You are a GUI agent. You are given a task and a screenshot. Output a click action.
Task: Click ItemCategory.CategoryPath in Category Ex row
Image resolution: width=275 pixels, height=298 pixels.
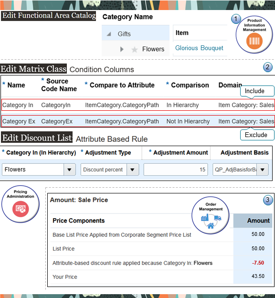pyautogui.click(x=122, y=121)
